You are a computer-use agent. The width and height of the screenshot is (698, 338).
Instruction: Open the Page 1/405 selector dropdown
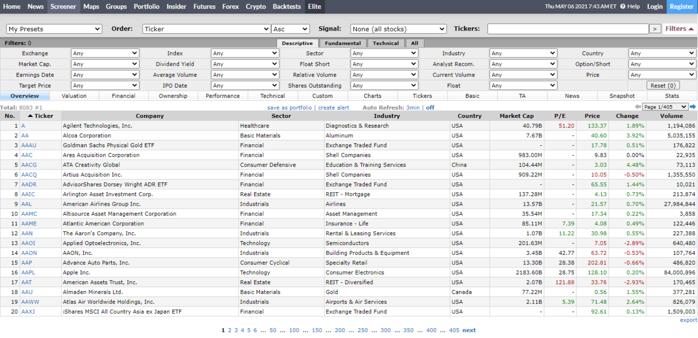[665, 107]
